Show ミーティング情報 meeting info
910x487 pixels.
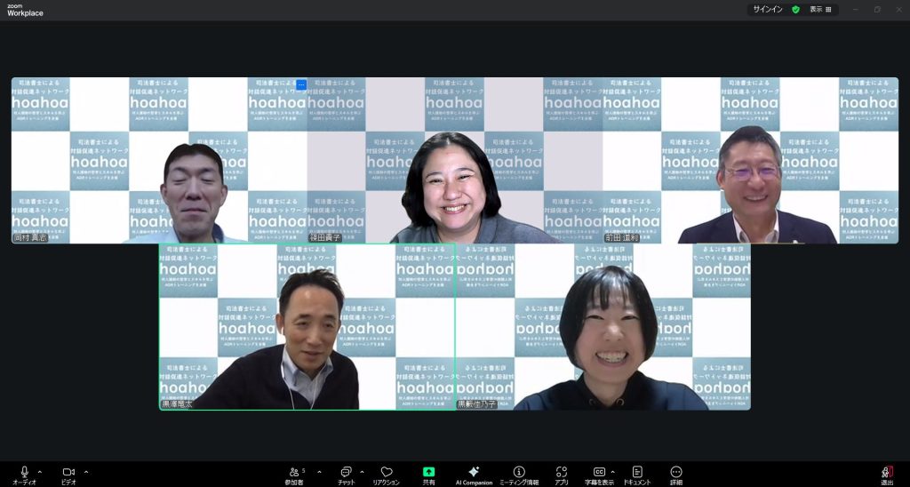point(519,474)
